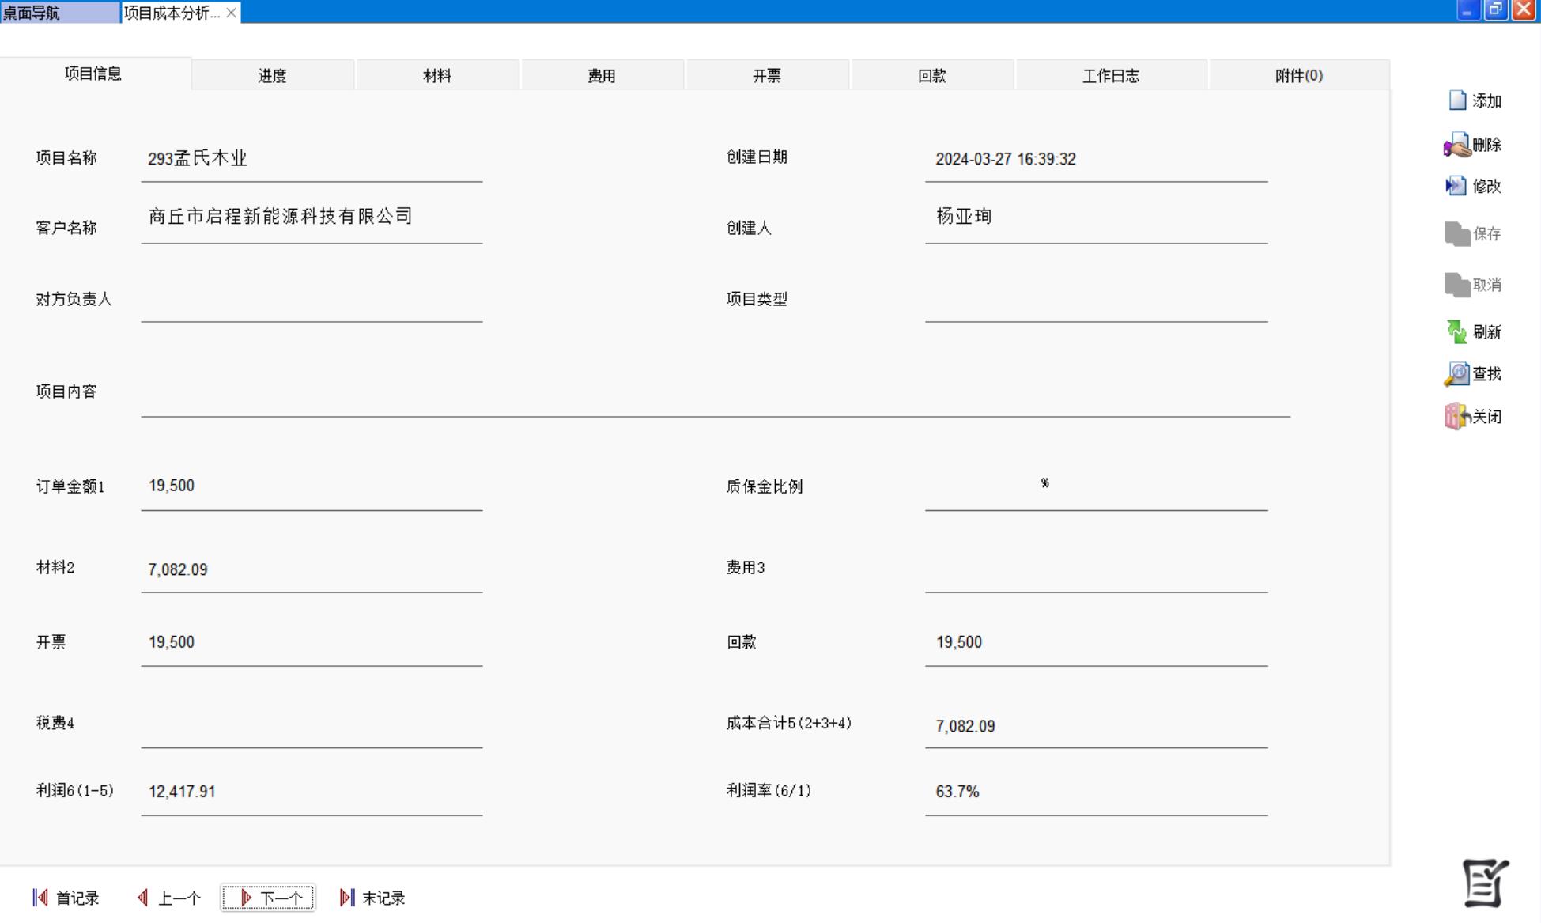Switch to the 回款 tab
1541x923 pixels.
point(931,76)
